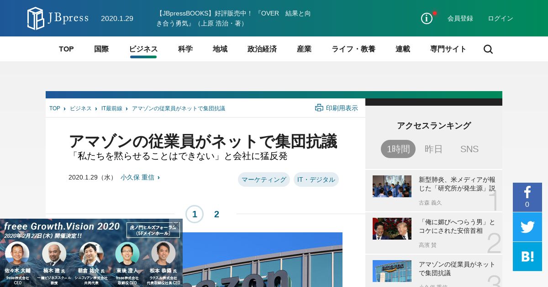Viewport: 548px width, 287px height.
Task: Click the article-title breadcrumb link
Action: (179, 108)
